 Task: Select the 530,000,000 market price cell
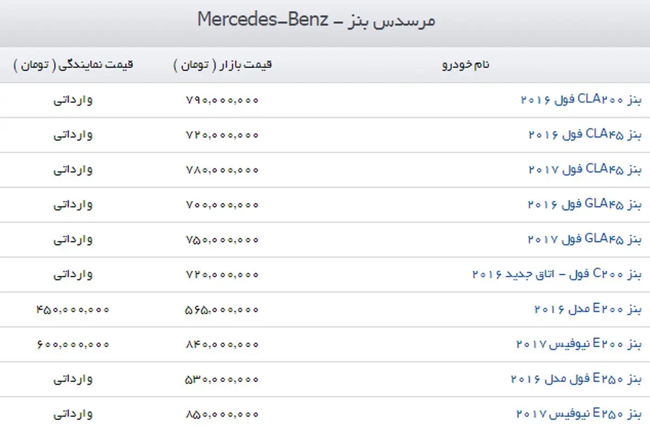pos(223,379)
